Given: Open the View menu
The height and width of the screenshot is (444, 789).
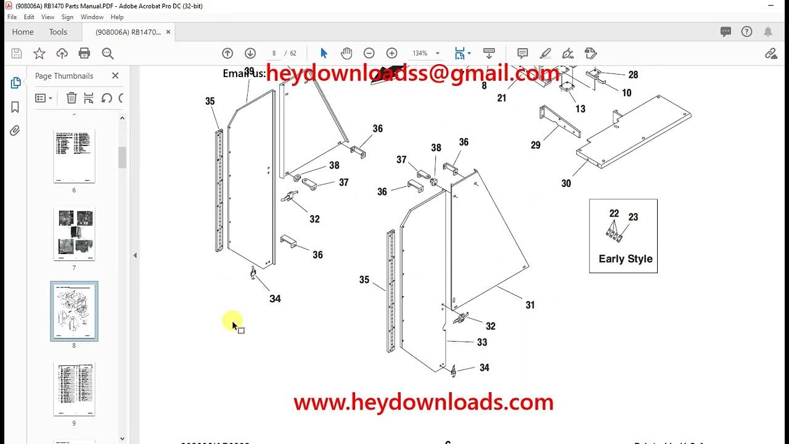Looking at the screenshot, I should [47, 17].
